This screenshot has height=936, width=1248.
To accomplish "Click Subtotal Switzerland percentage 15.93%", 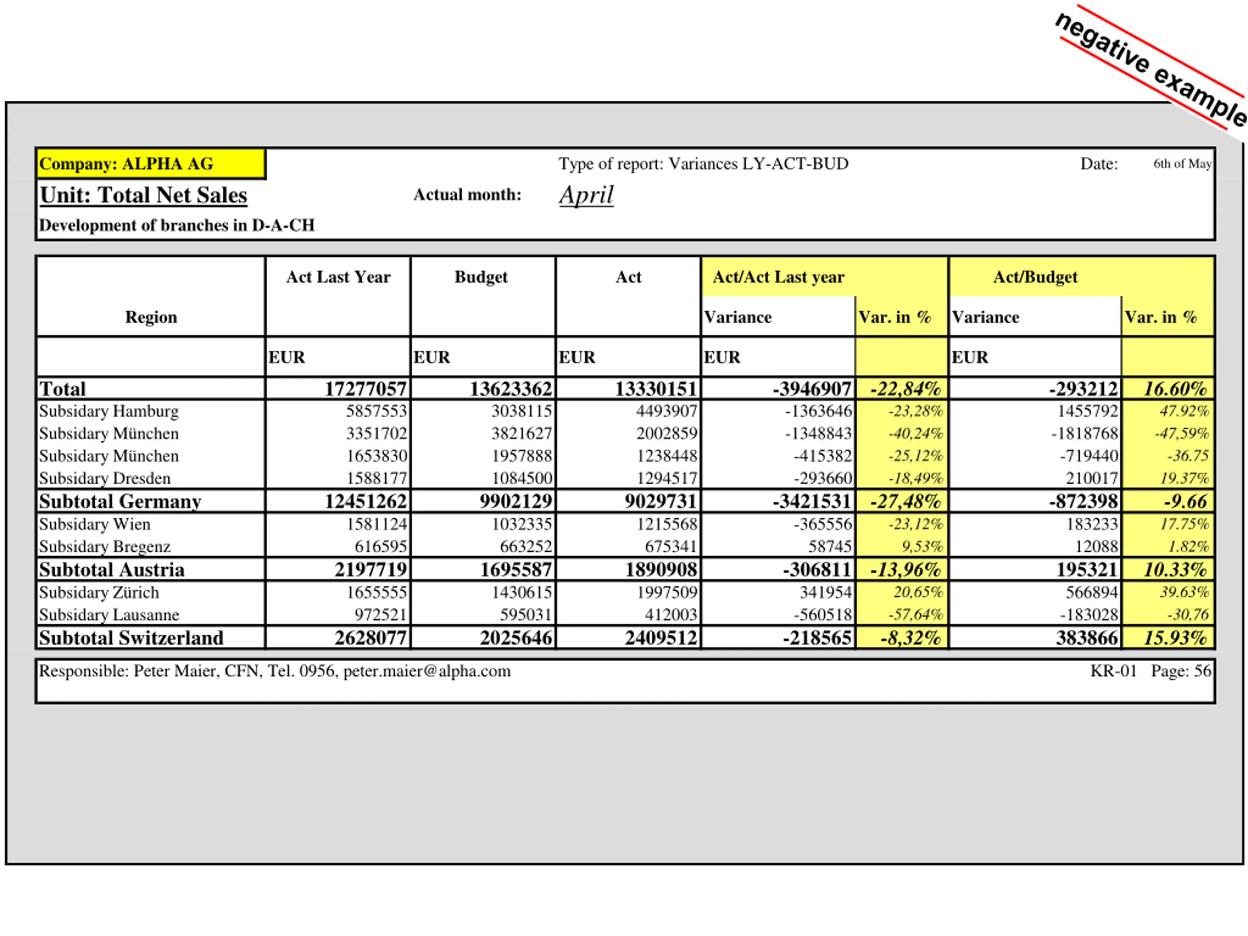I will coord(1175,638).
